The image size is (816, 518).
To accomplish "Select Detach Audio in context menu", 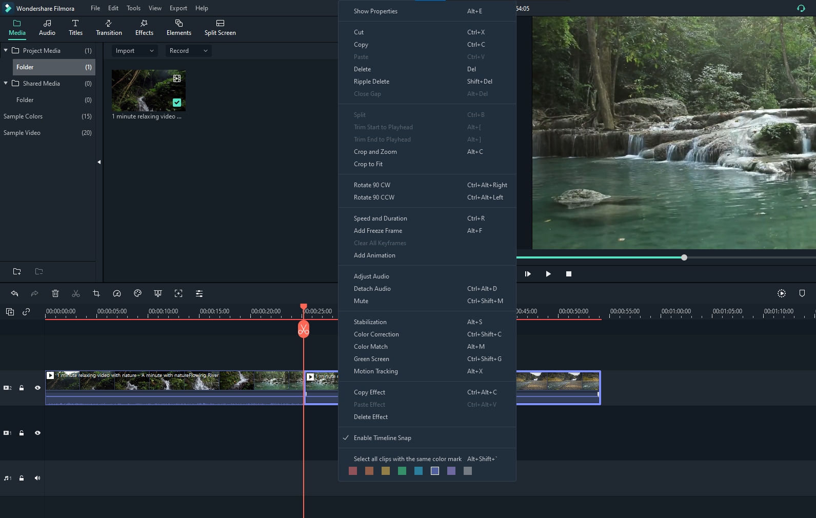I will [372, 289].
